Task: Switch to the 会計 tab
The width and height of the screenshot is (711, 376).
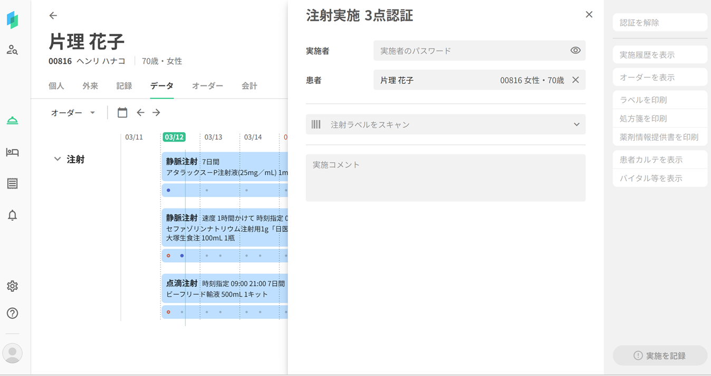Action: (249, 86)
